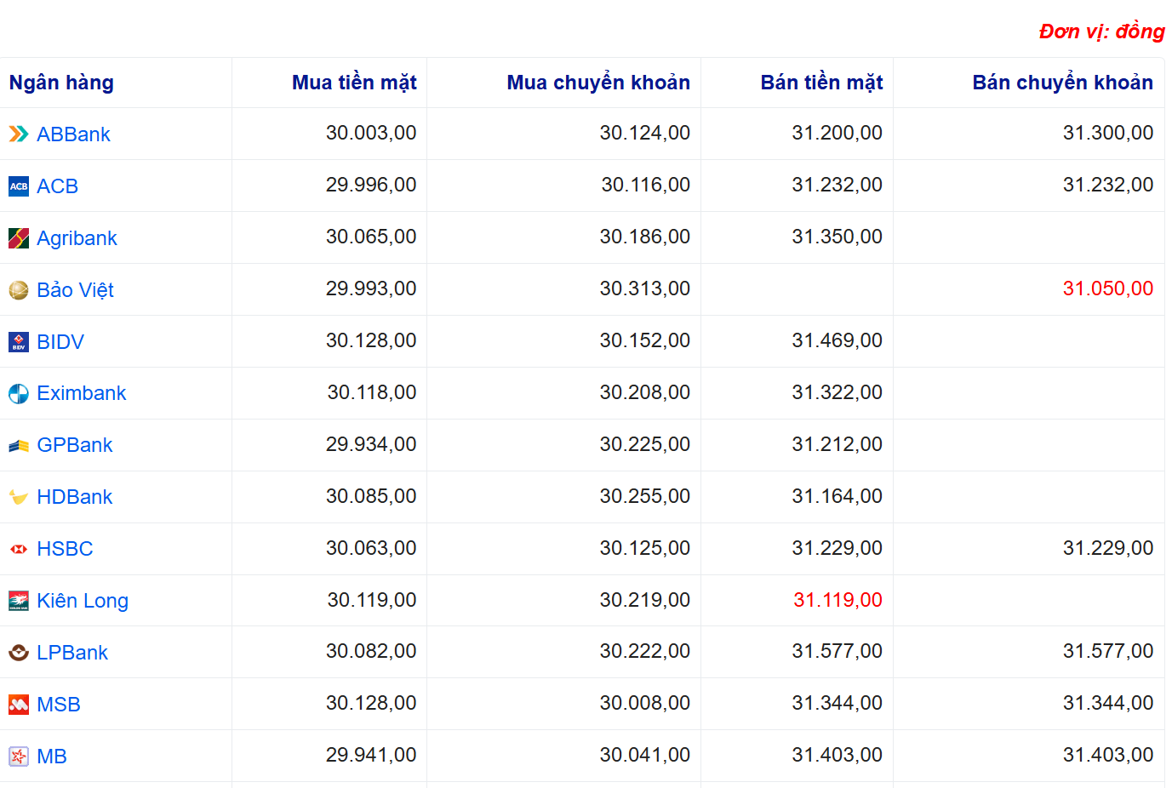Click the Agribank logo icon

(19, 238)
